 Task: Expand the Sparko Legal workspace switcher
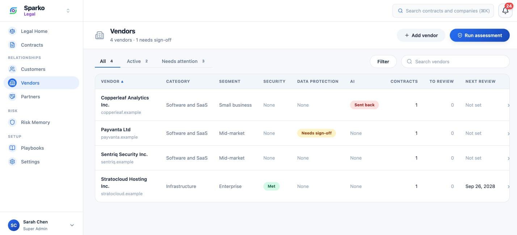pos(68,11)
